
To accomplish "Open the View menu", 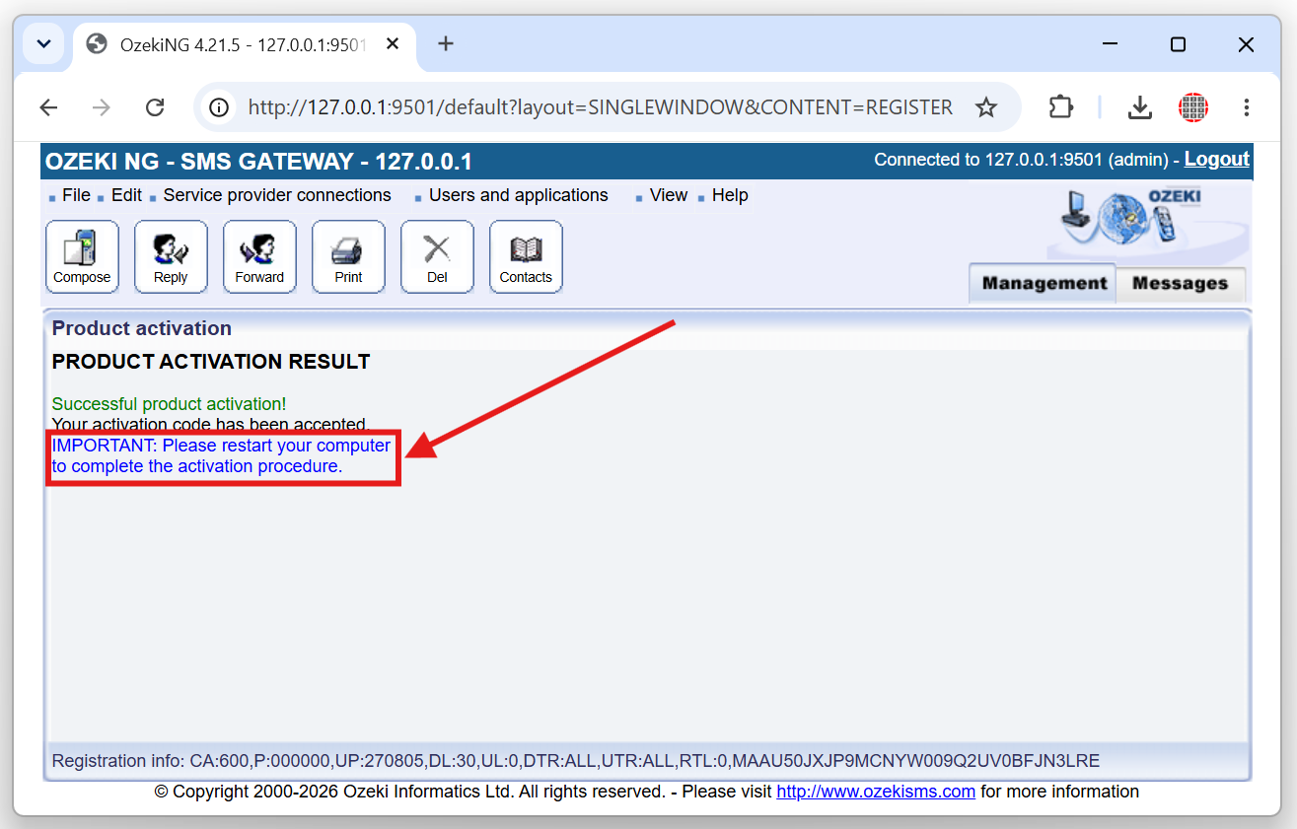I will [x=669, y=195].
